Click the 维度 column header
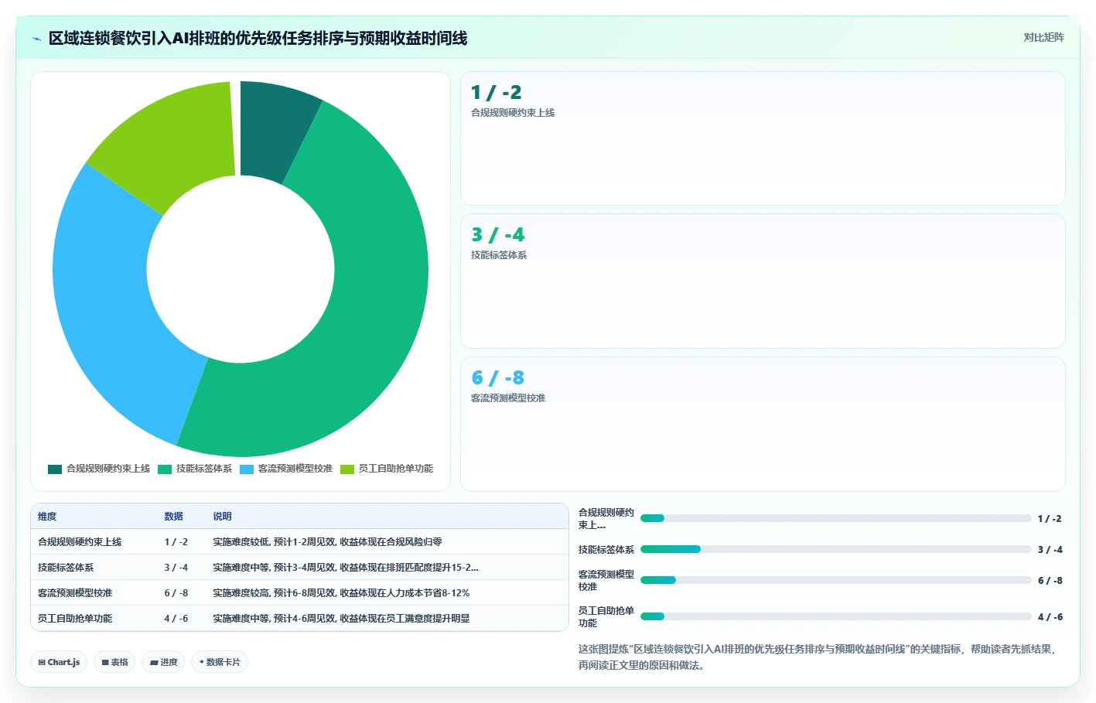Screen dimensions: 1096x703 [47, 517]
